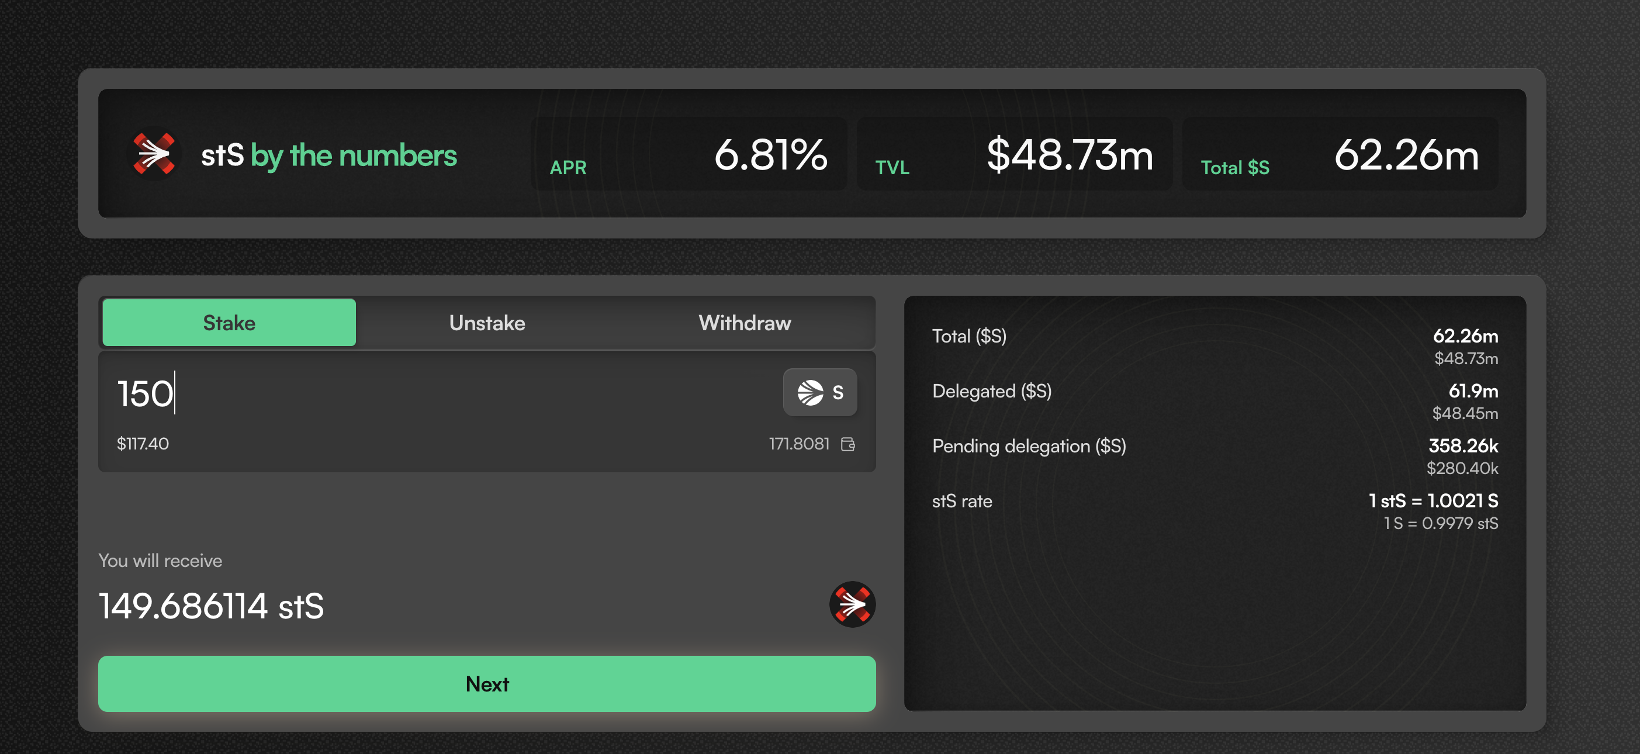1640x754 pixels.
Task: Open the S token selector
Action: point(820,393)
